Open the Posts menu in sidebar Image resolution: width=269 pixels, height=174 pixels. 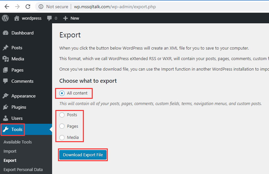point(17,48)
